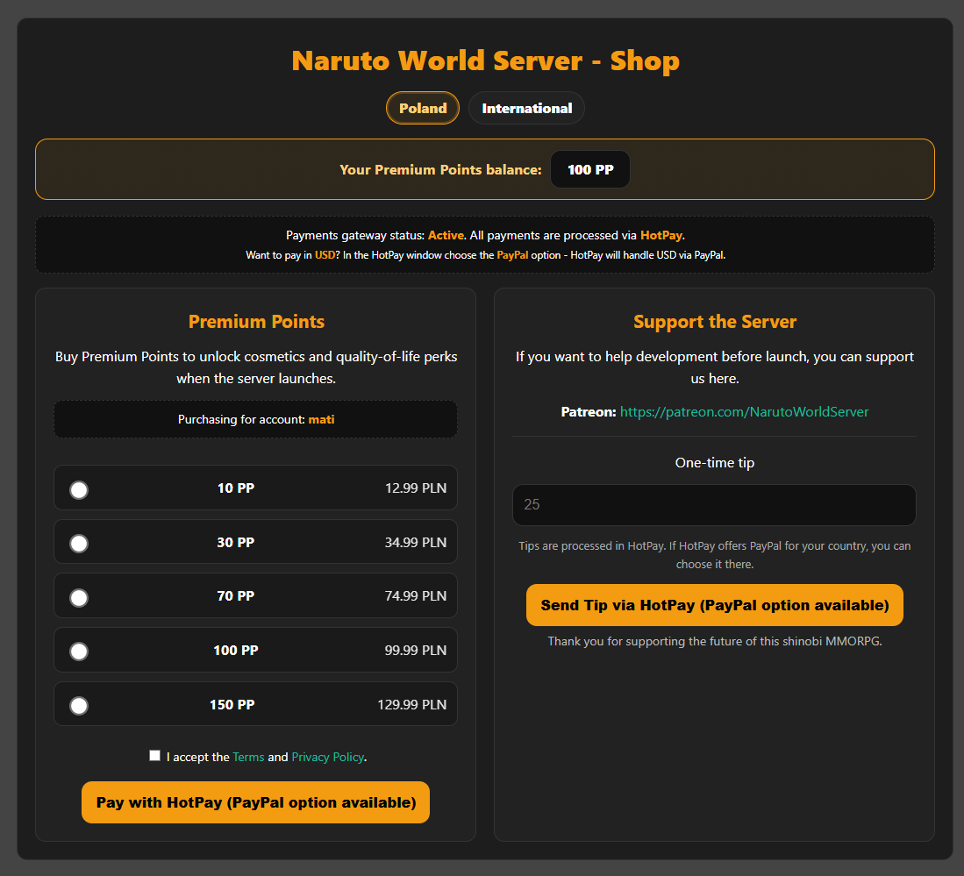Switch to the Poland region tab
The width and height of the screenshot is (964, 876).
(422, 107)
